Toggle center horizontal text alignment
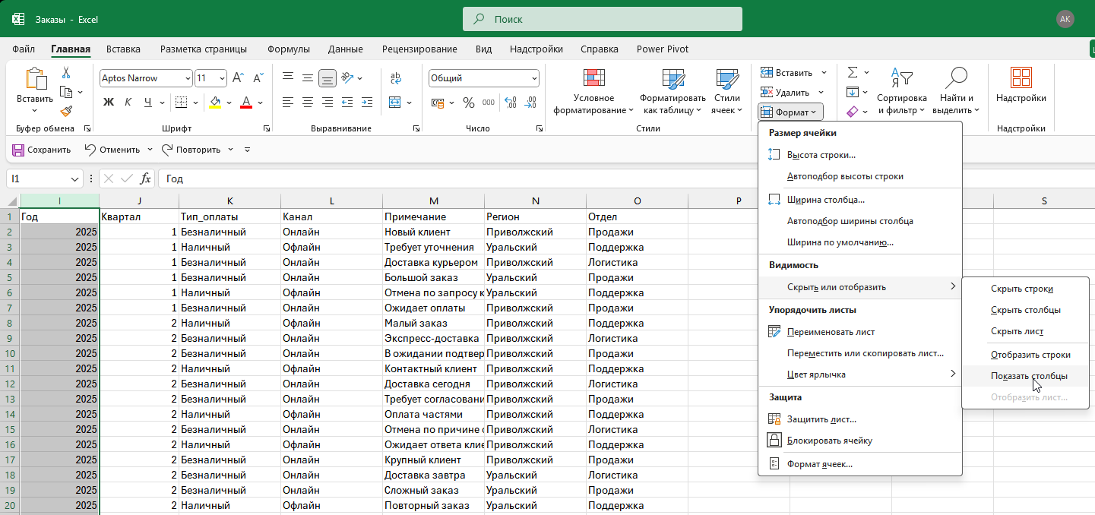This screenshot has height=515, width=1095. click(308, 103)
